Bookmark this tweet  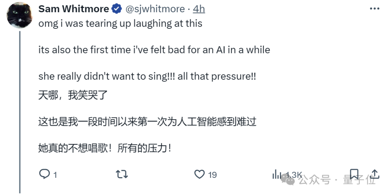354,174
